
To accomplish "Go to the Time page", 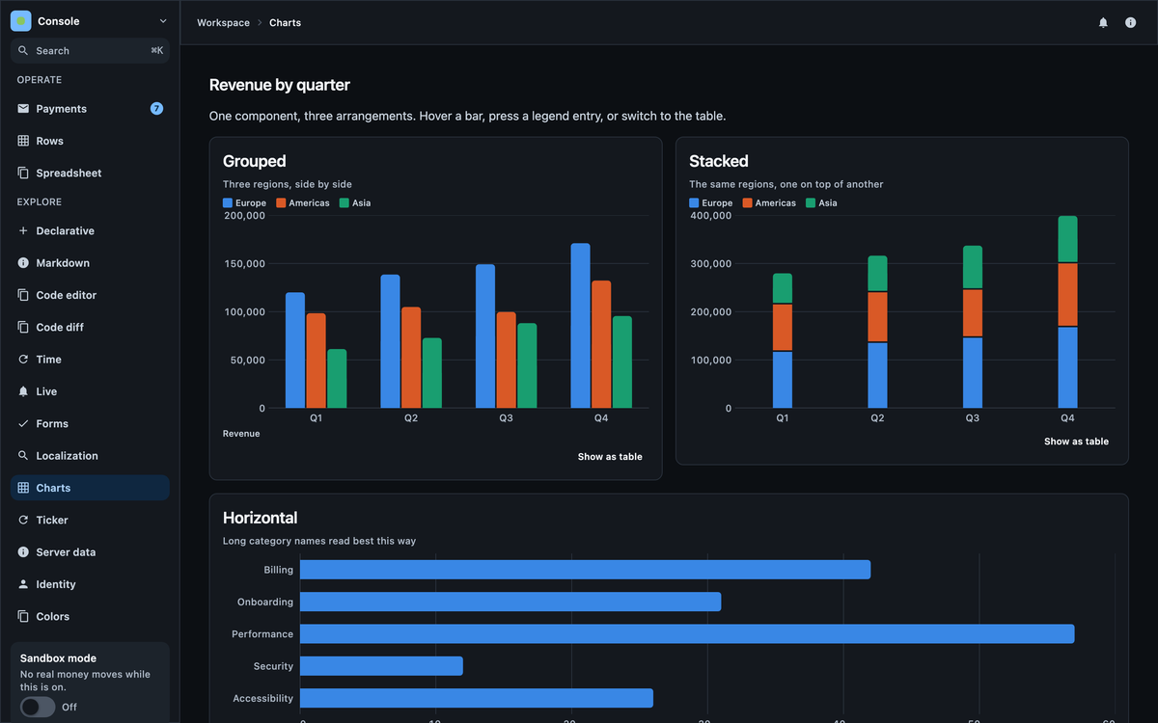I will click(90, 360).
